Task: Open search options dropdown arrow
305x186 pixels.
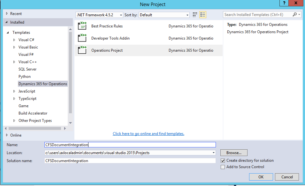Action: [299, 15]
